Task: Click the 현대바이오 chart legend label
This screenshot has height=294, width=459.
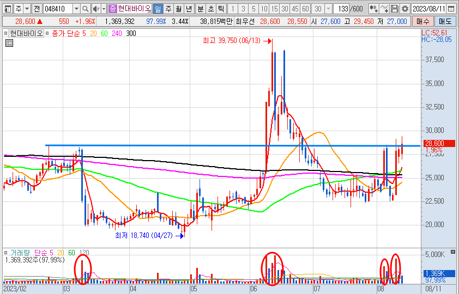Action: [x=26, y=33]
